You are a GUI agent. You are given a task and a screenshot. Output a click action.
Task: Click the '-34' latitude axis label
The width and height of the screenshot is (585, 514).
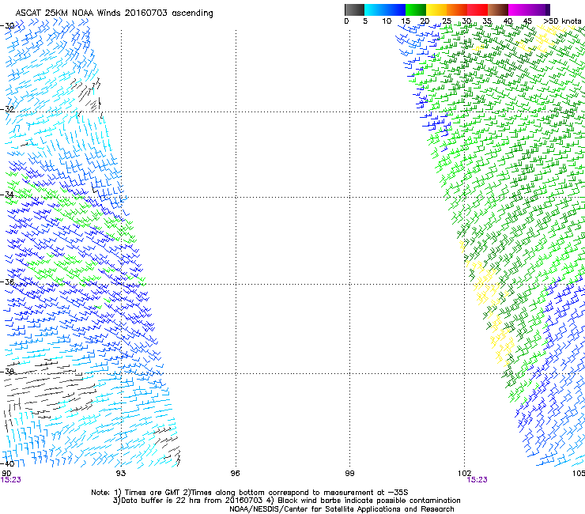click(7, 195)
